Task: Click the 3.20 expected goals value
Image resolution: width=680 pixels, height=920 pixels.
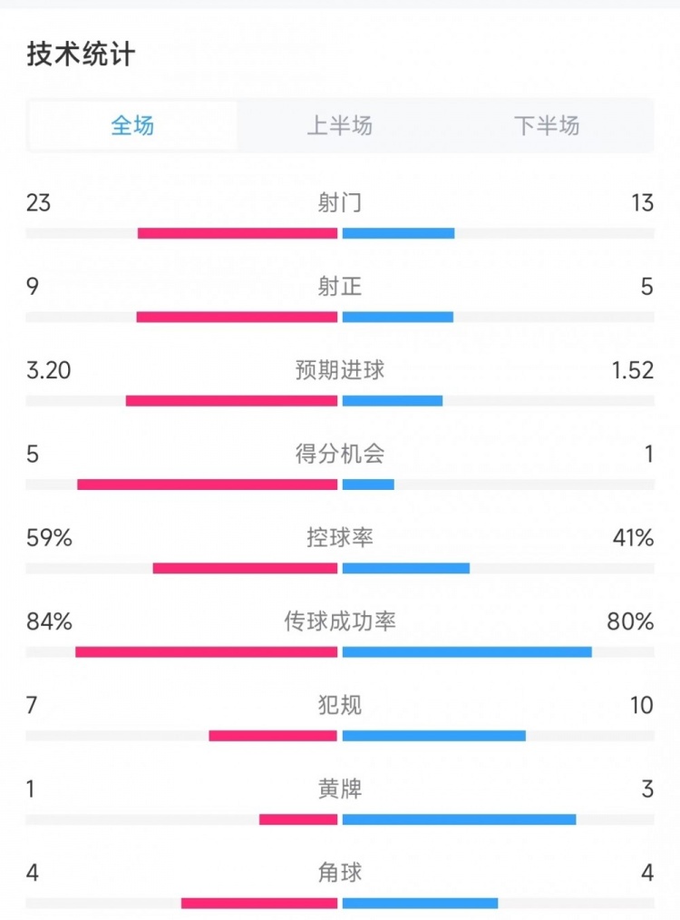Action: 47,370
